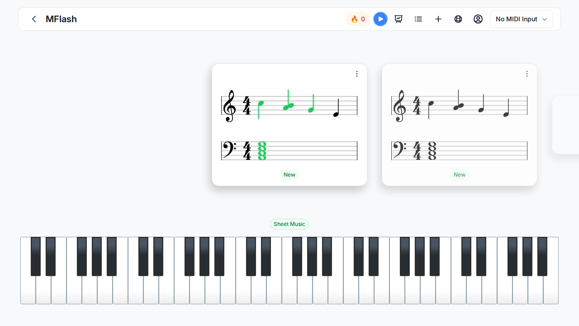579x326 pixels.
Task: Go back using the left chevron arrow
Action: [x=34, y=19]
